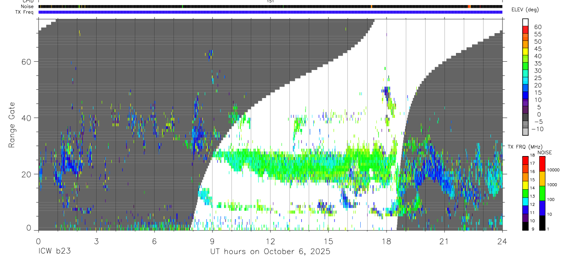
Task: Click x-axis tick label '3'
Action: click(96, 241)
